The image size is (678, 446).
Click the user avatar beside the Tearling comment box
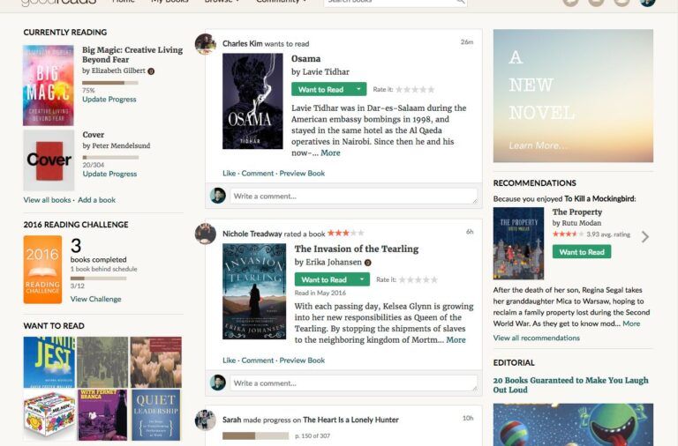tap(218, 383)
